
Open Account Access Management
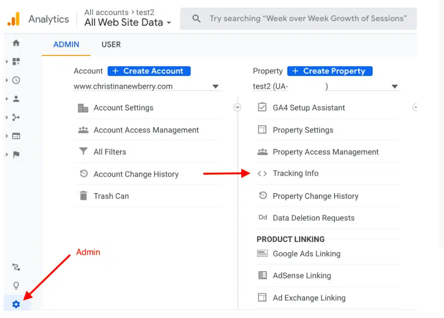pyautogui.click(x=147, y=130)
